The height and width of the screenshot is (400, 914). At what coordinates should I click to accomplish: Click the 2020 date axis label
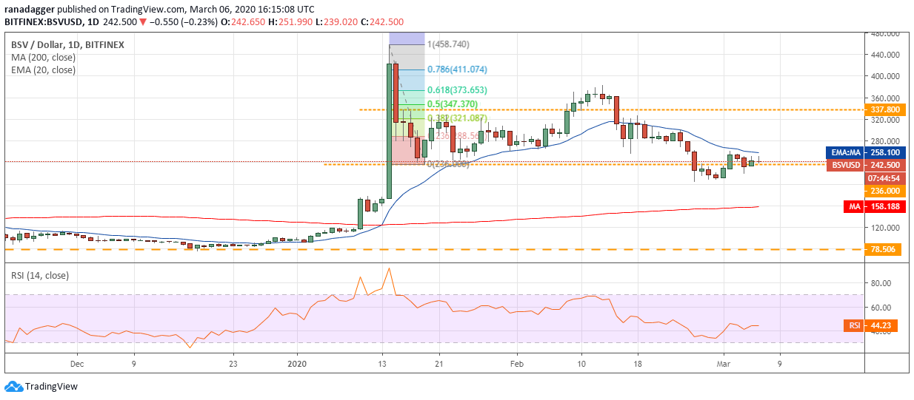[x=296, y=364]
